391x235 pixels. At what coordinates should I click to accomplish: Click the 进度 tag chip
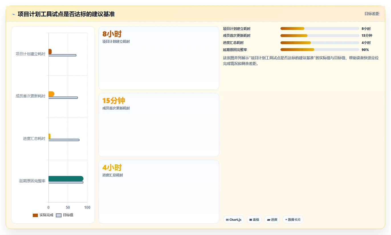click(x=272, y=220)
